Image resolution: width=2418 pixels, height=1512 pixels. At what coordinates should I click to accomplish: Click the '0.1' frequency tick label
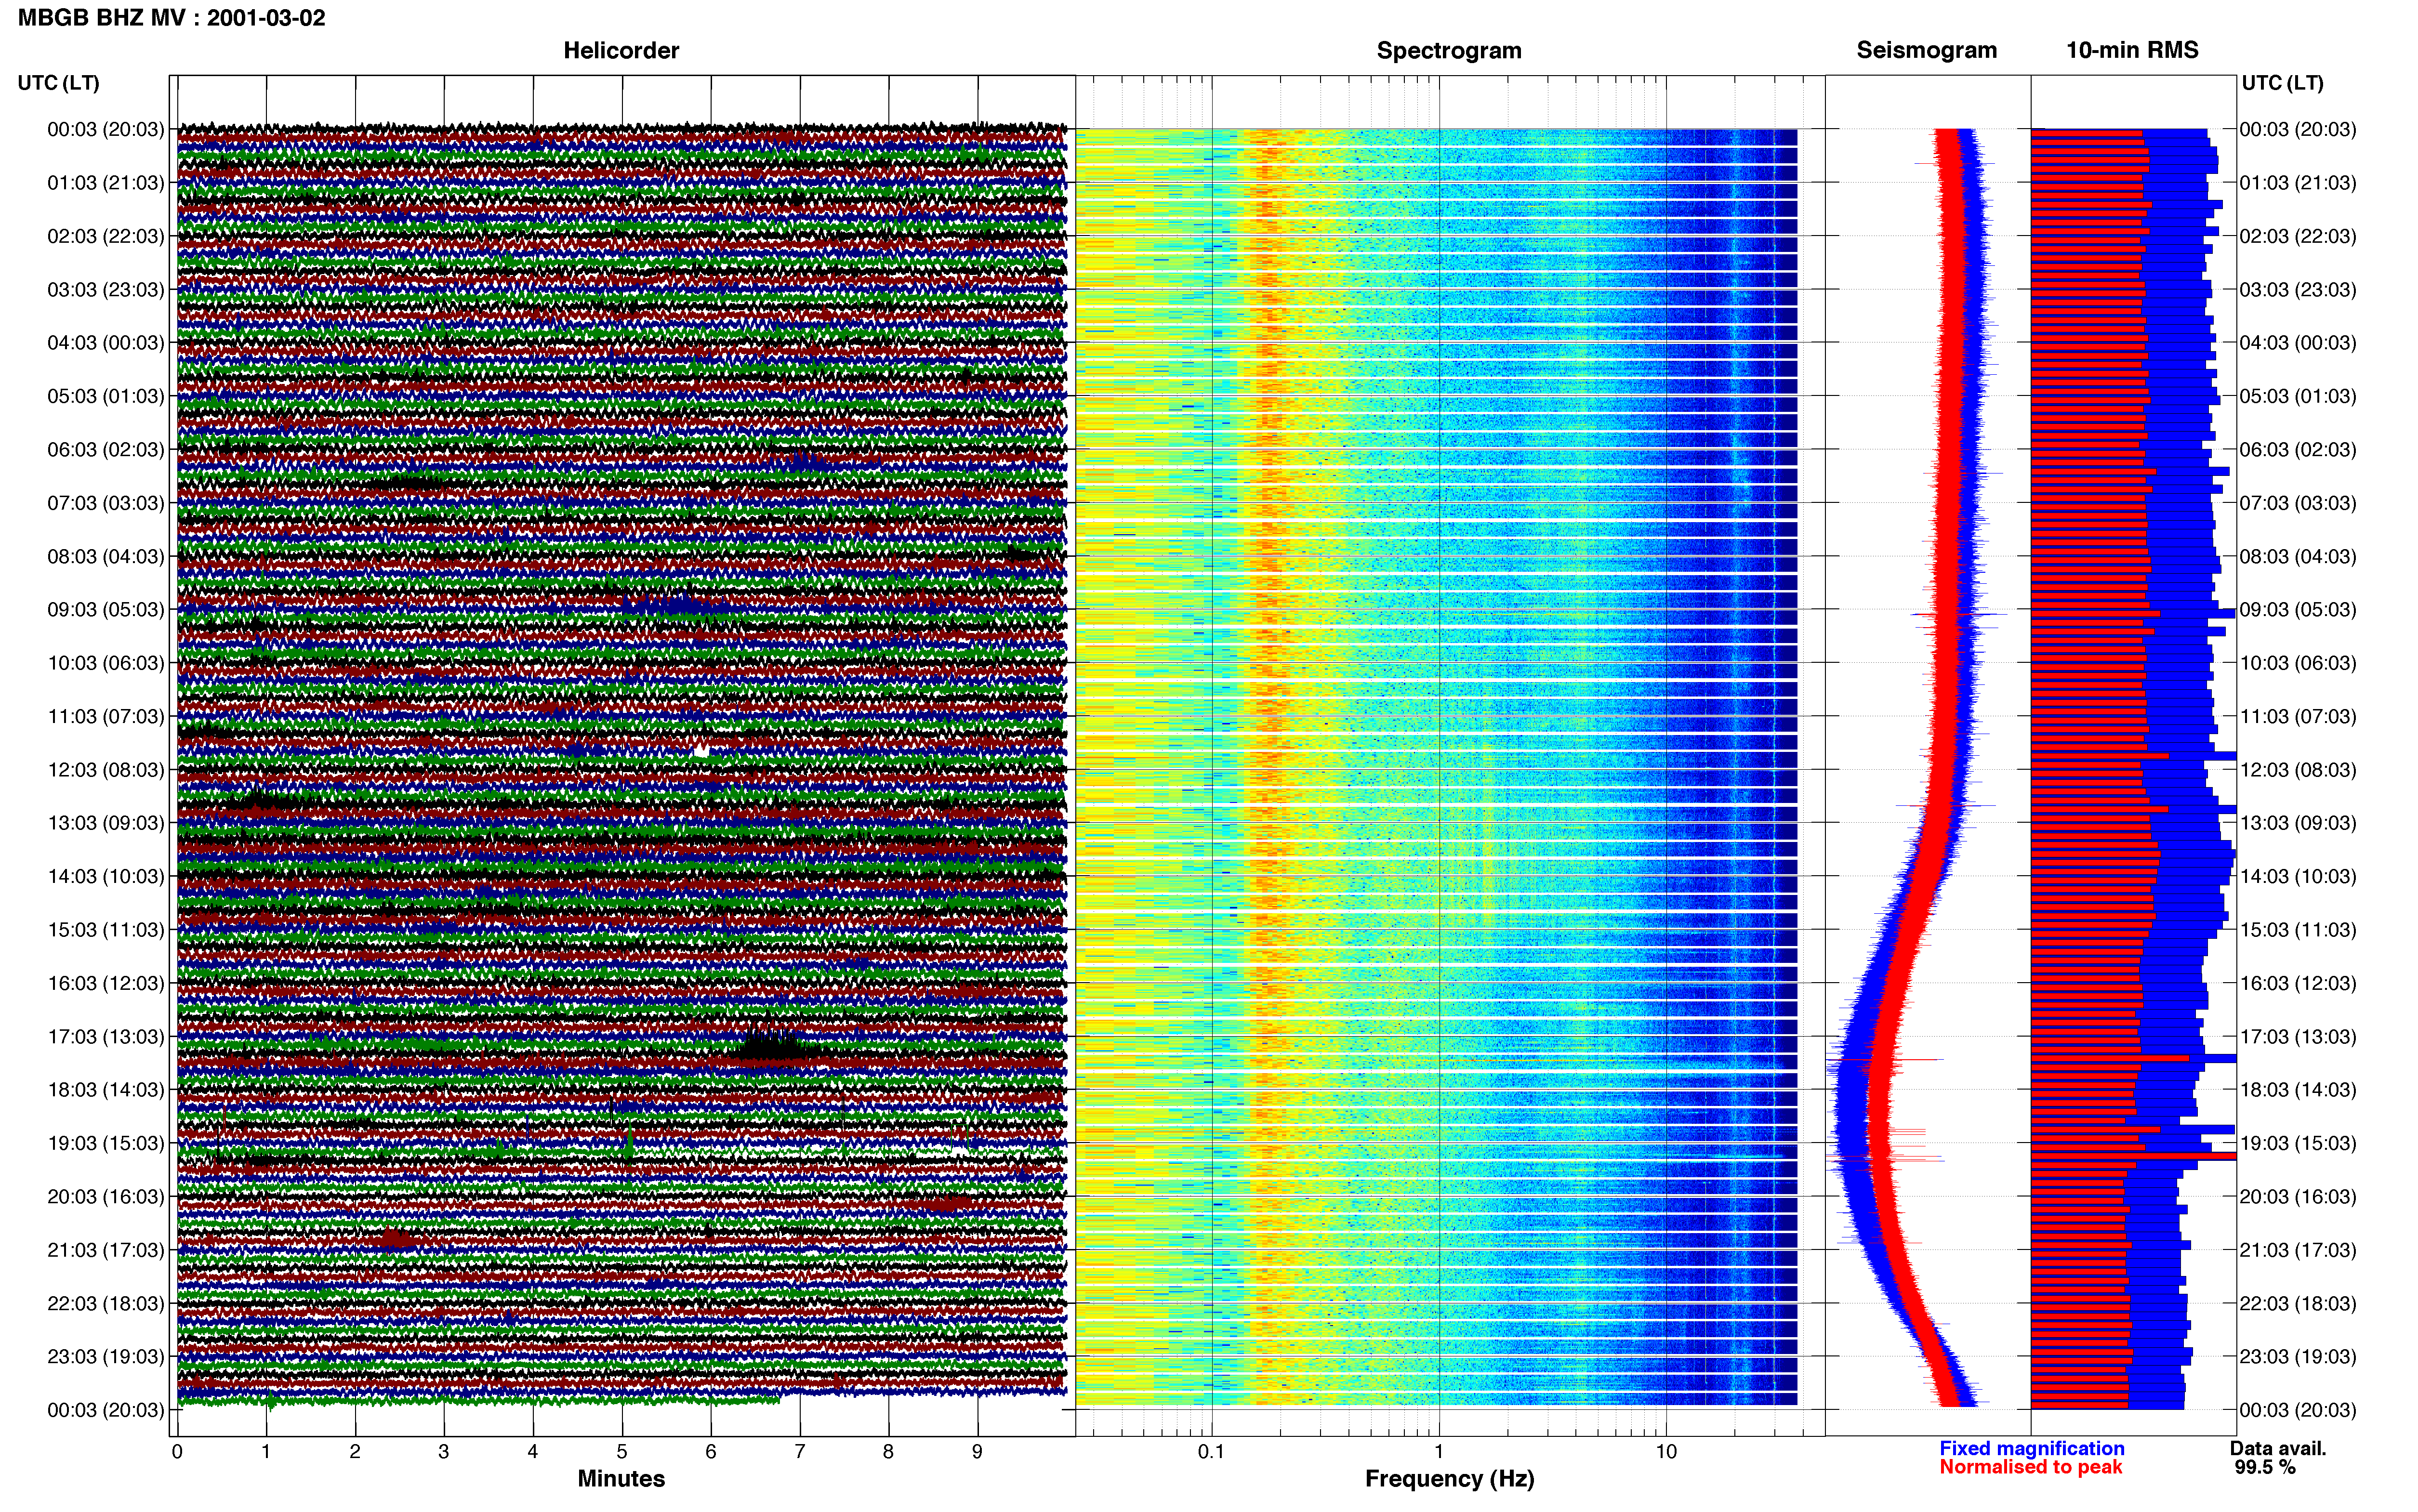[x=1211, y=1452]
